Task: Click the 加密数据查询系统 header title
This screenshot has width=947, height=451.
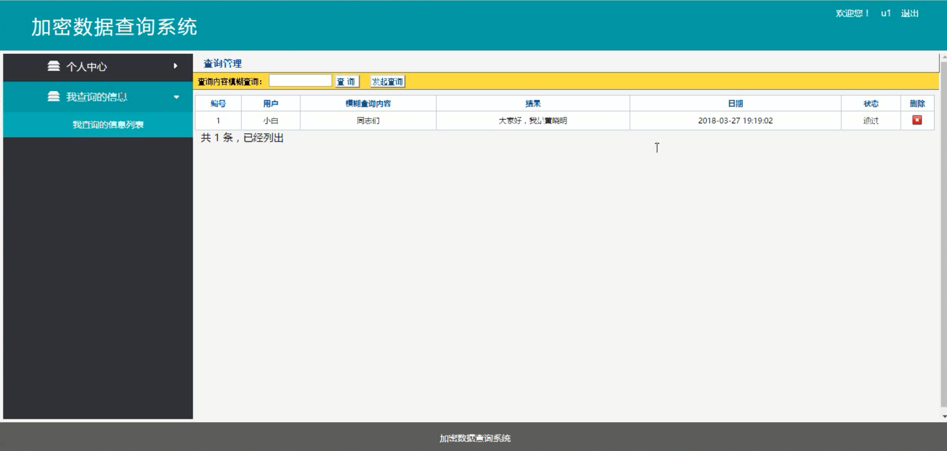Action: pos(114,27)
